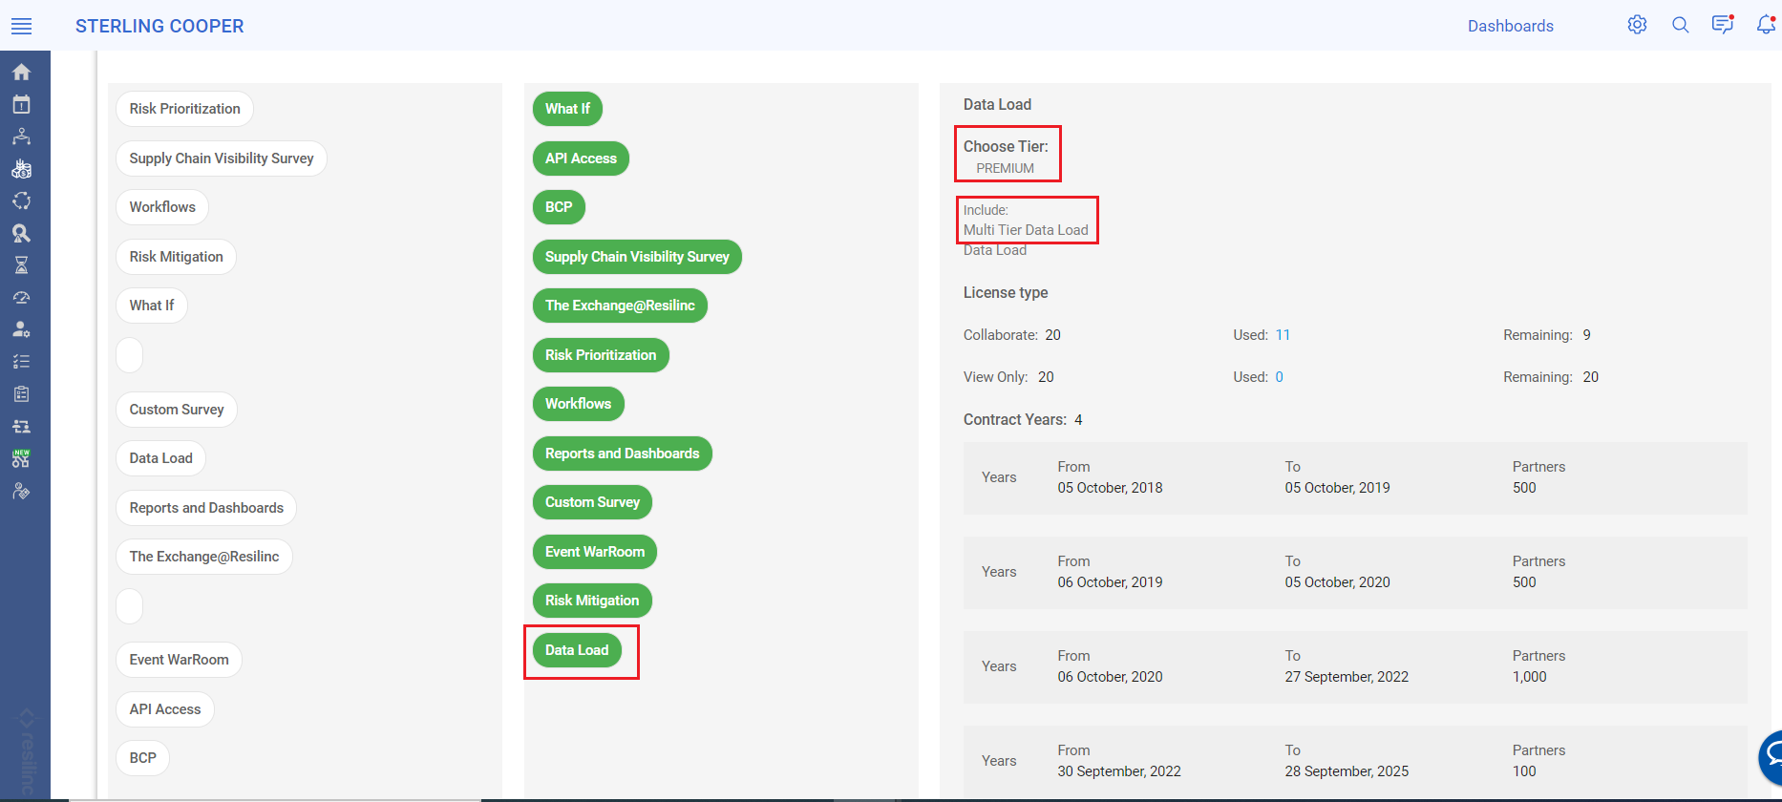
Task: Open the money stacks icon in sidebar
Action: (21, 169)
